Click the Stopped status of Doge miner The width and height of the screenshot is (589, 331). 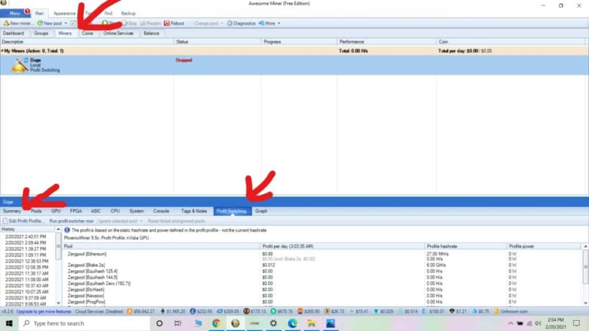pyautogui.click(x=183, y=60)
